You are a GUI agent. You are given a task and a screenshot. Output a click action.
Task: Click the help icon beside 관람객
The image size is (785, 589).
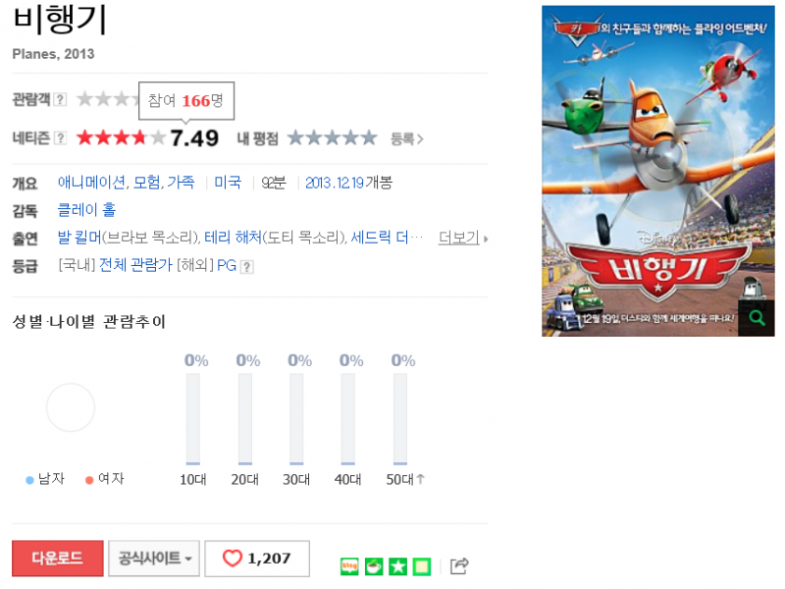pyautogui.click(x=60, y=99)
